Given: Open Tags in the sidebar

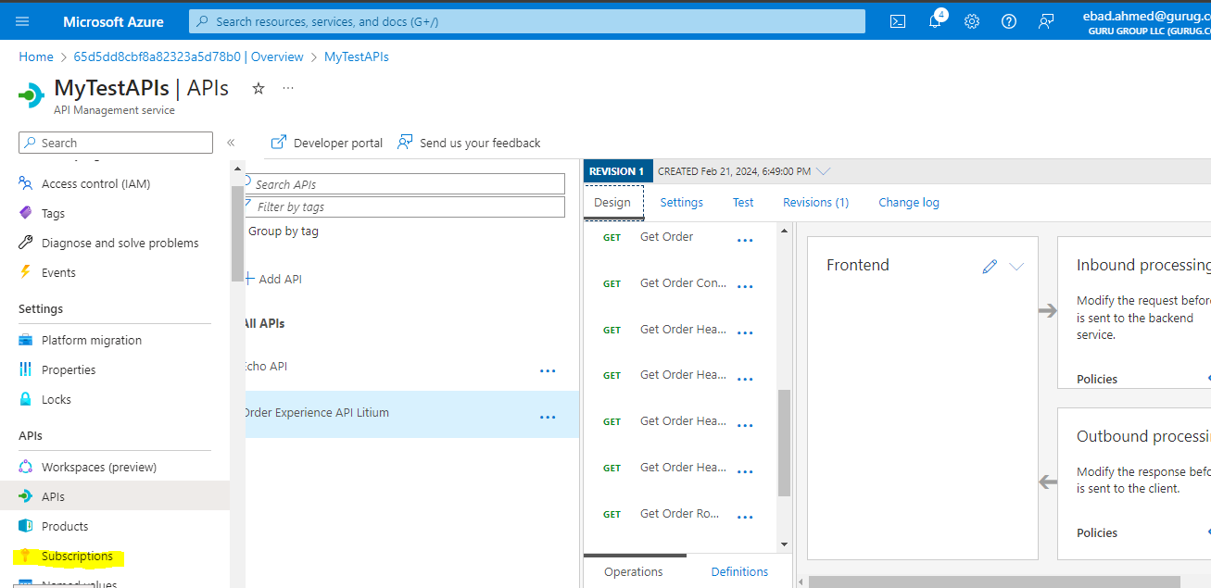Looking at the screenshot, I should click(53, 213).
